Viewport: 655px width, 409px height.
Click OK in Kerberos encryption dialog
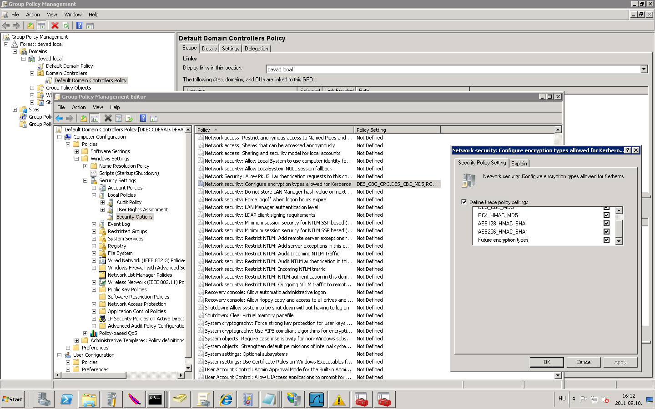pyautogui.click(x=547, y=362)
